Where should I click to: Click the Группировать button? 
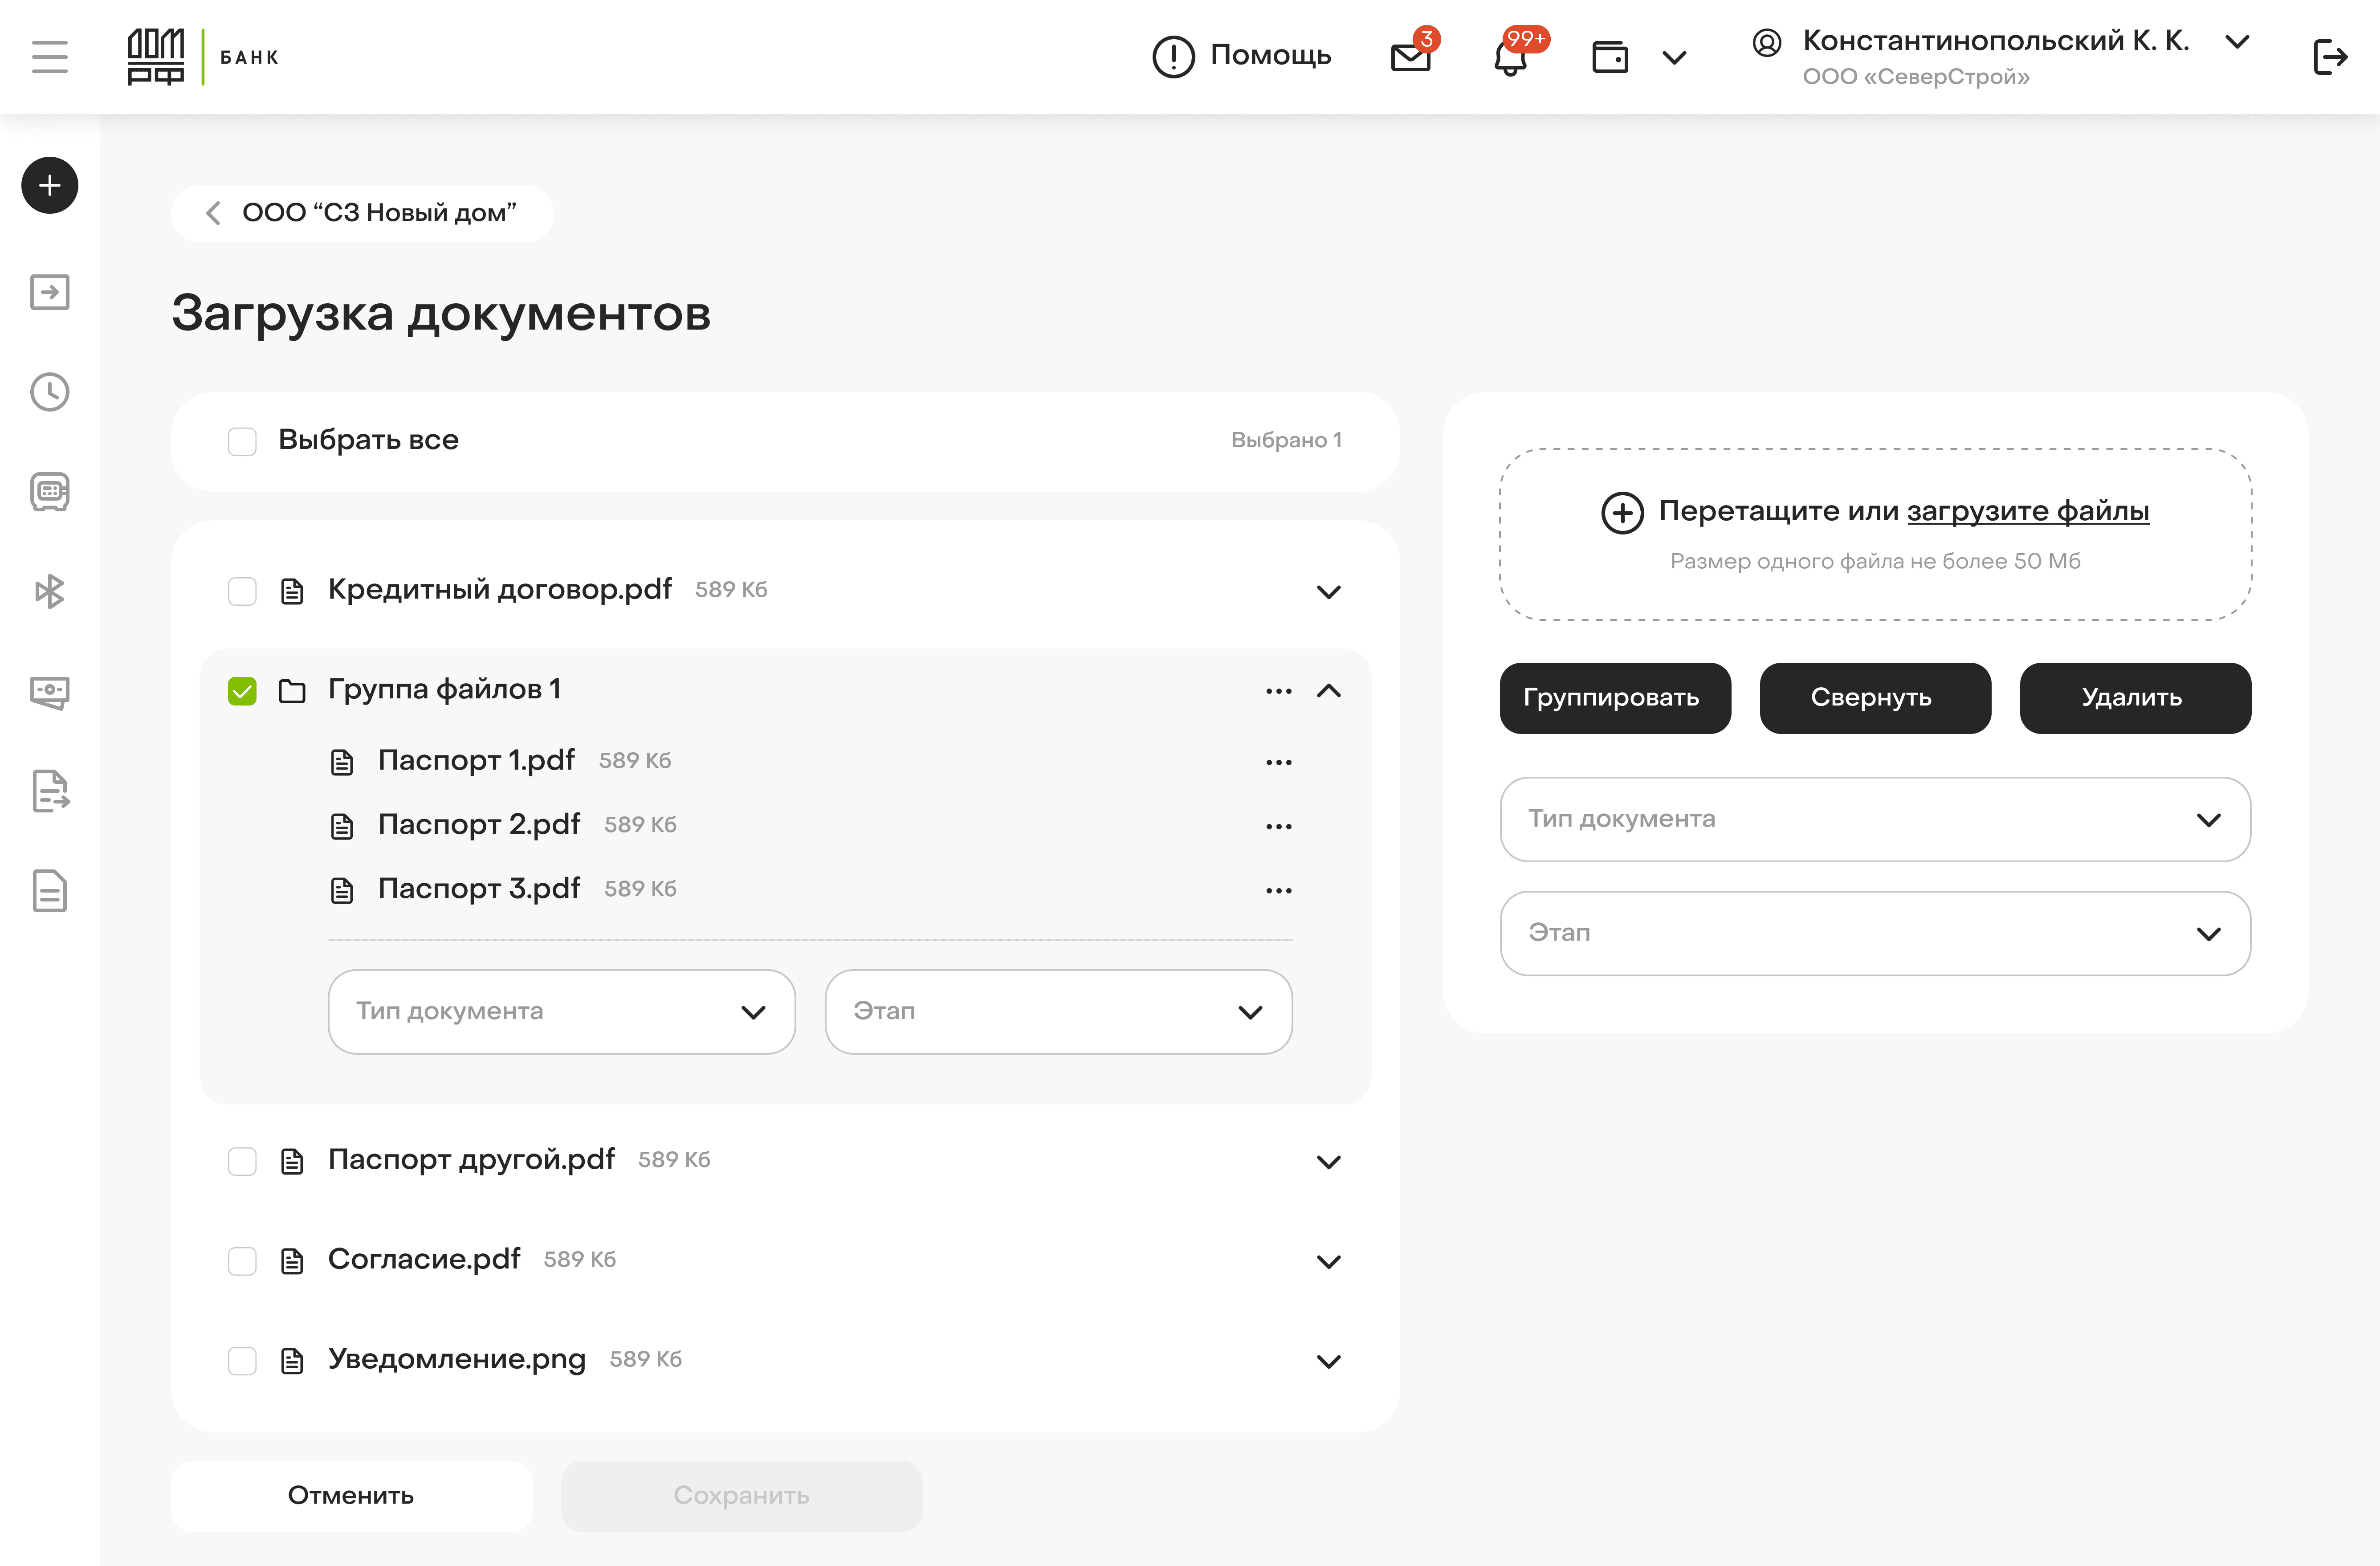(x=1614, y=698)
